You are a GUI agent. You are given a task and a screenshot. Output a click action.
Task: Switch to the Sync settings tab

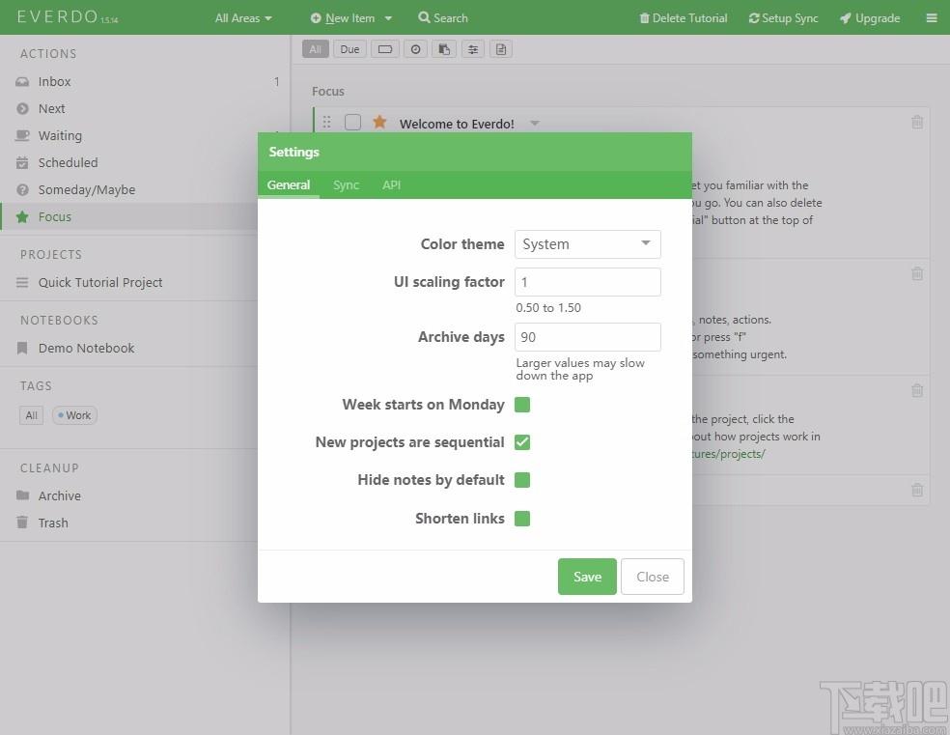[346, 184]
